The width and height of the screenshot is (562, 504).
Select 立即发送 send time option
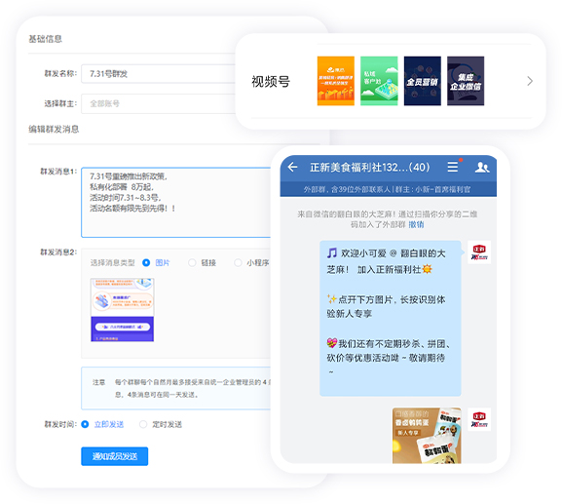(85, 424)
